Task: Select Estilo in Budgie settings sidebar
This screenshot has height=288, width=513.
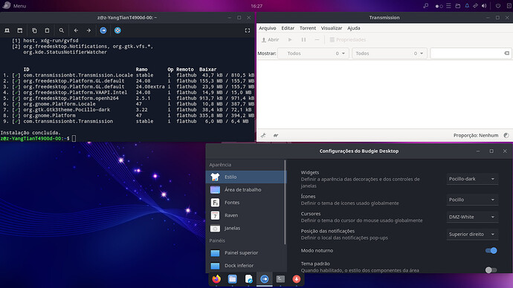Action: pyautogui.click(x=246, y=177)
